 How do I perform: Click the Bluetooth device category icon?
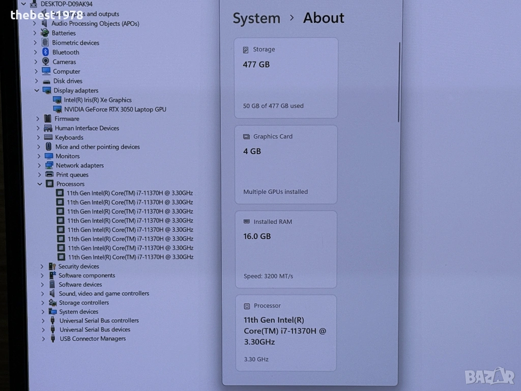click(x=45, y=52)
